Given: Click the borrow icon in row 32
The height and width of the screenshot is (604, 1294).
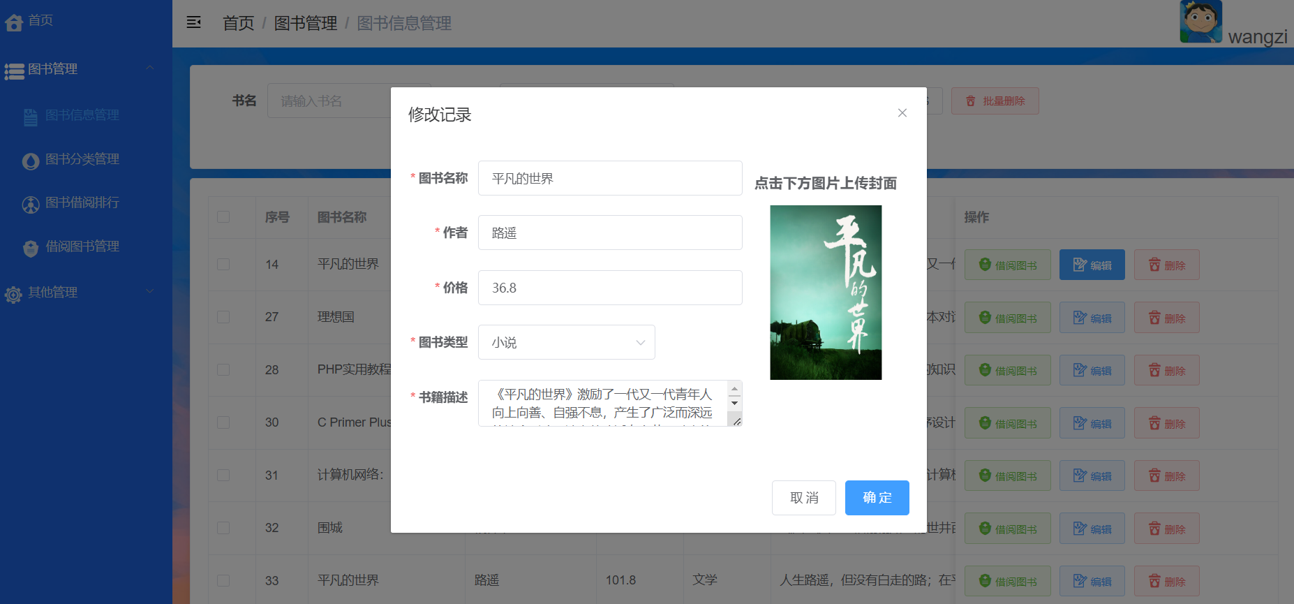Looking at the screenshot, I should (x=985, y=529).
